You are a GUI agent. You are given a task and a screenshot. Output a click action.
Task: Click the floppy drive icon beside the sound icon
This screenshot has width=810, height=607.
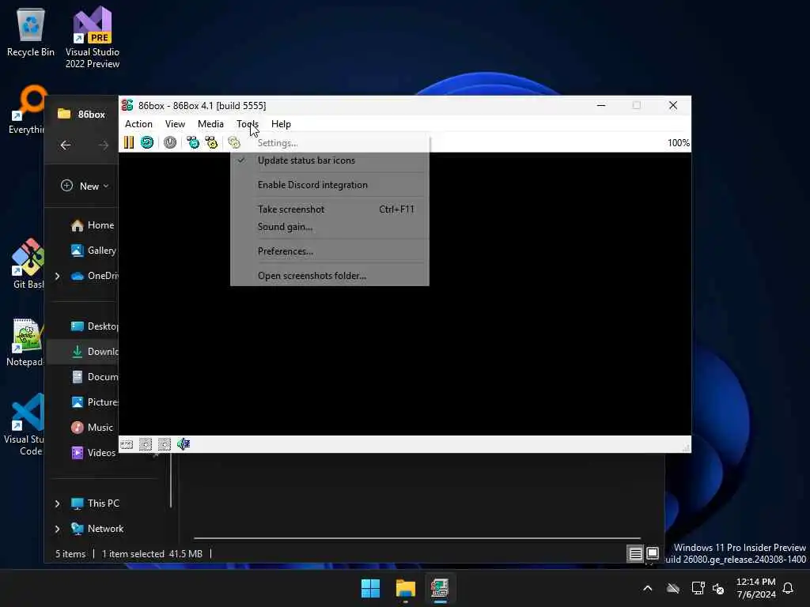(x=165, y=444)
